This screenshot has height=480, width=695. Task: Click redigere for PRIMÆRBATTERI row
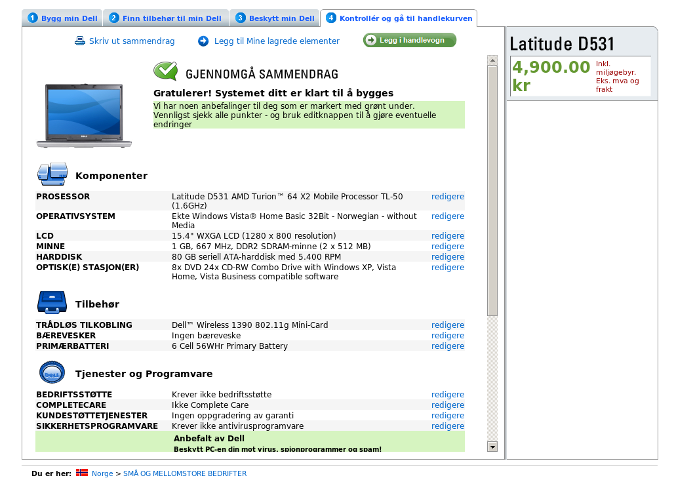(448, 346)
